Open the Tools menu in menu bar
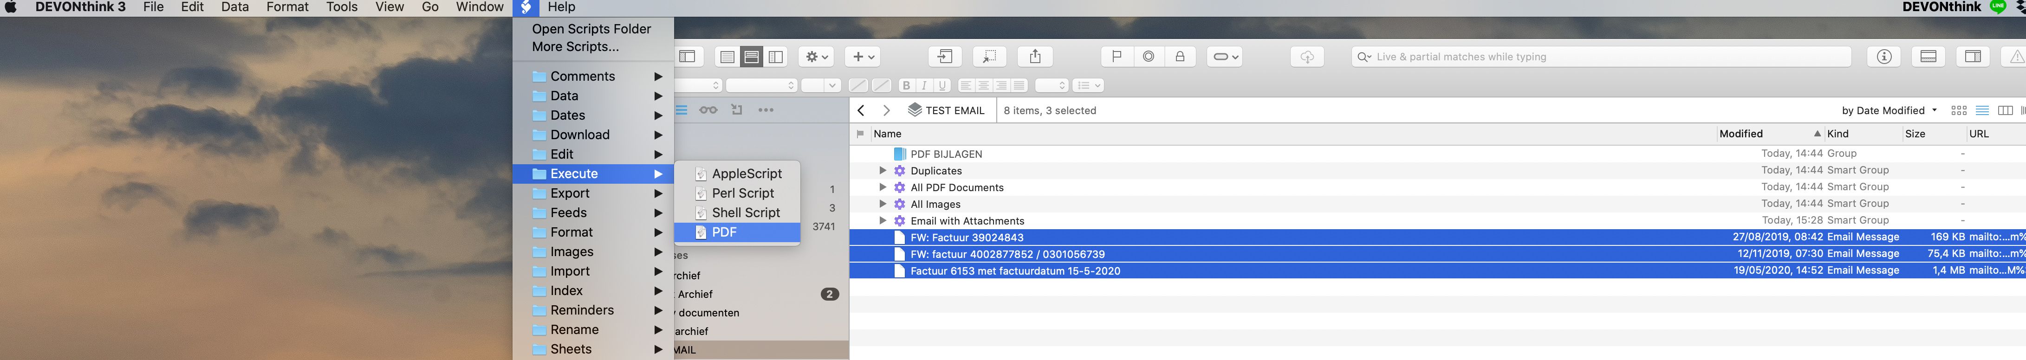The width and height of the screenshot is (2026, 360). (342, 7)
